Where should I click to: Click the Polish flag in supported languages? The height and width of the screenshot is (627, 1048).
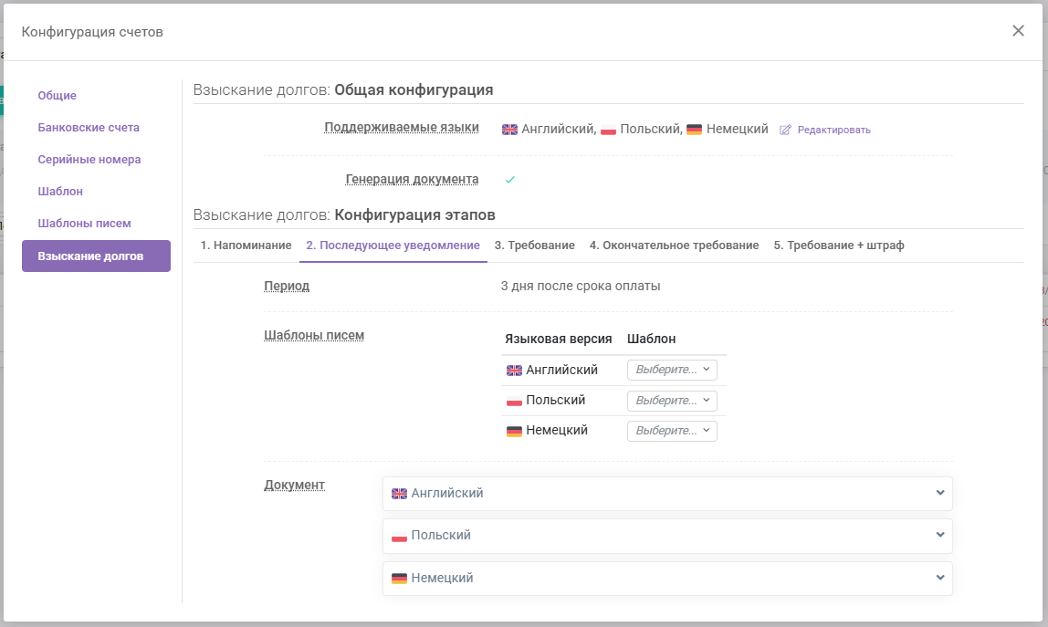tap(608, 130)
